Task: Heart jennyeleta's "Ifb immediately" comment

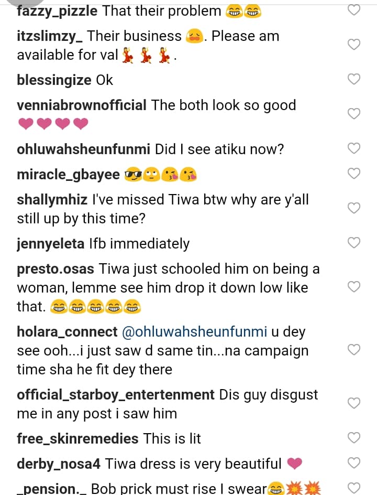Action: [354, 242]
